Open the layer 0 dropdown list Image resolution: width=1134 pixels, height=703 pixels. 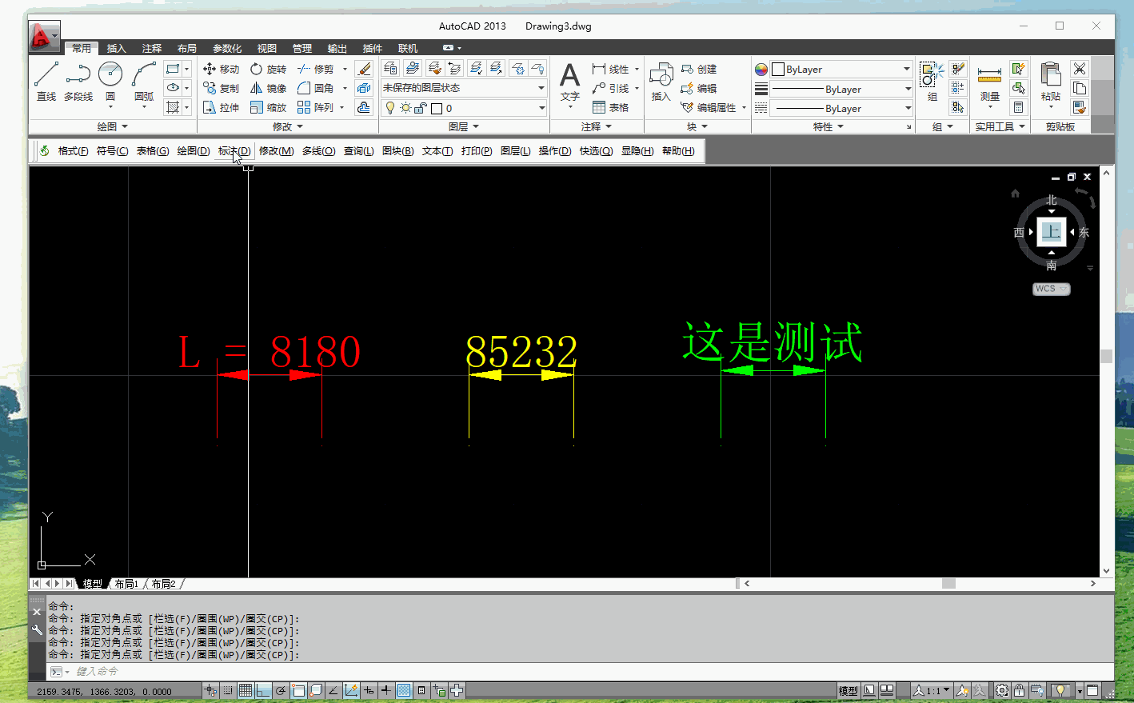(x=464, y=108)
